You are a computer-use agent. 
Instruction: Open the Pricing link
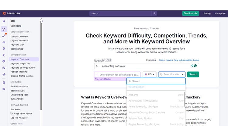tap(207, 13)
